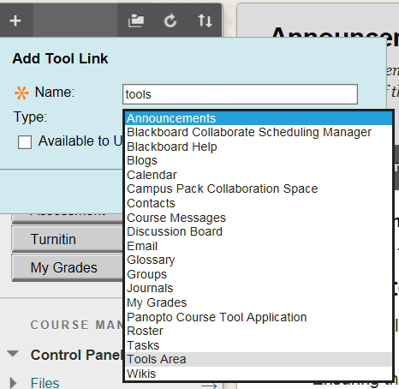Select Blackboard Help from the type list
The width and height of the screenshot is (399, 389).
[x=259, y=147]
